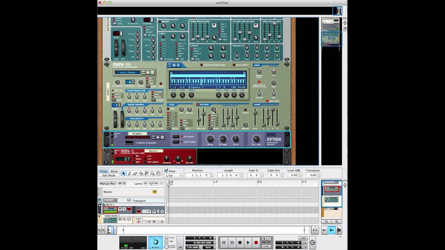This screenshot has height=250, width=445.
Task: Toggle the Snap checkbox
Action: click(x=166, y=171)
